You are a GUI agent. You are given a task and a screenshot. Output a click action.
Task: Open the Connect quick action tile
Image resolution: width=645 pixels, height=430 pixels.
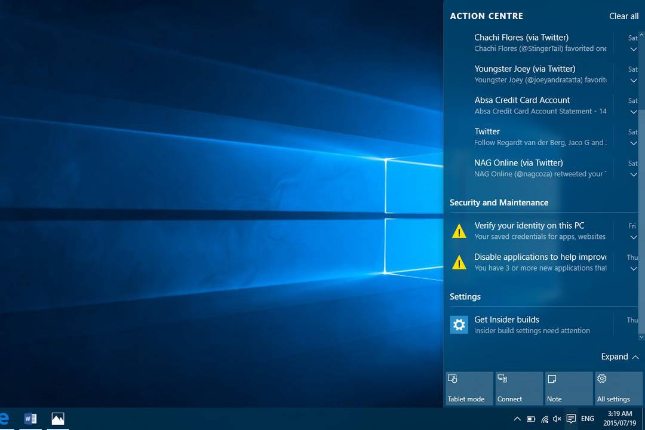pos(519,388)
